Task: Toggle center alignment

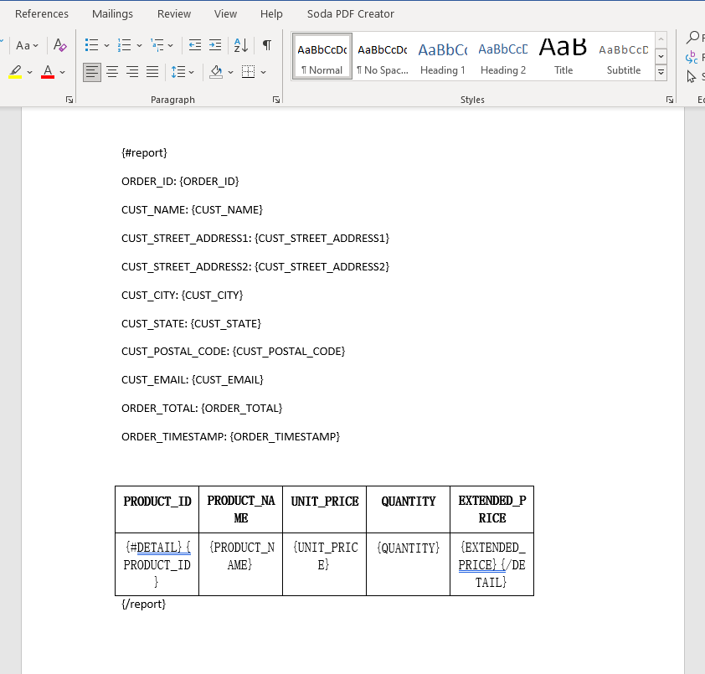Action: click(x=112, y=72)
